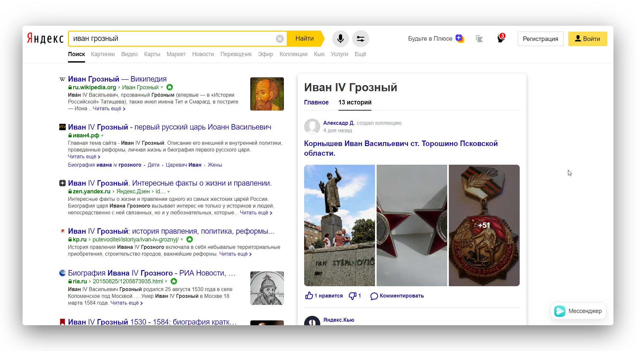Switch to Картинки search tab
This screenshot has width=636, height=351.
[x=102, y=54]
